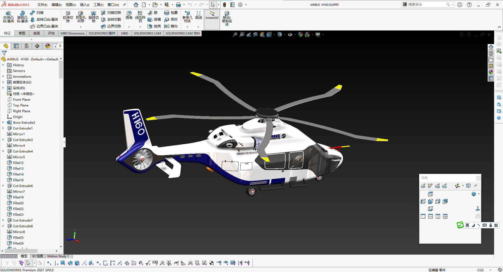
Task: Toggle section view from the heads-up toolbar
Action: click(x=255, y=35)
